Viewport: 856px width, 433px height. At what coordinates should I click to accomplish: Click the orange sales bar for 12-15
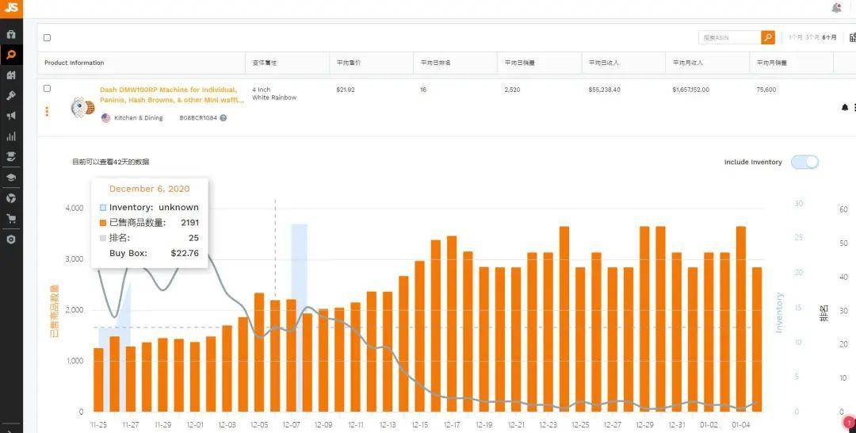[420, 336]
